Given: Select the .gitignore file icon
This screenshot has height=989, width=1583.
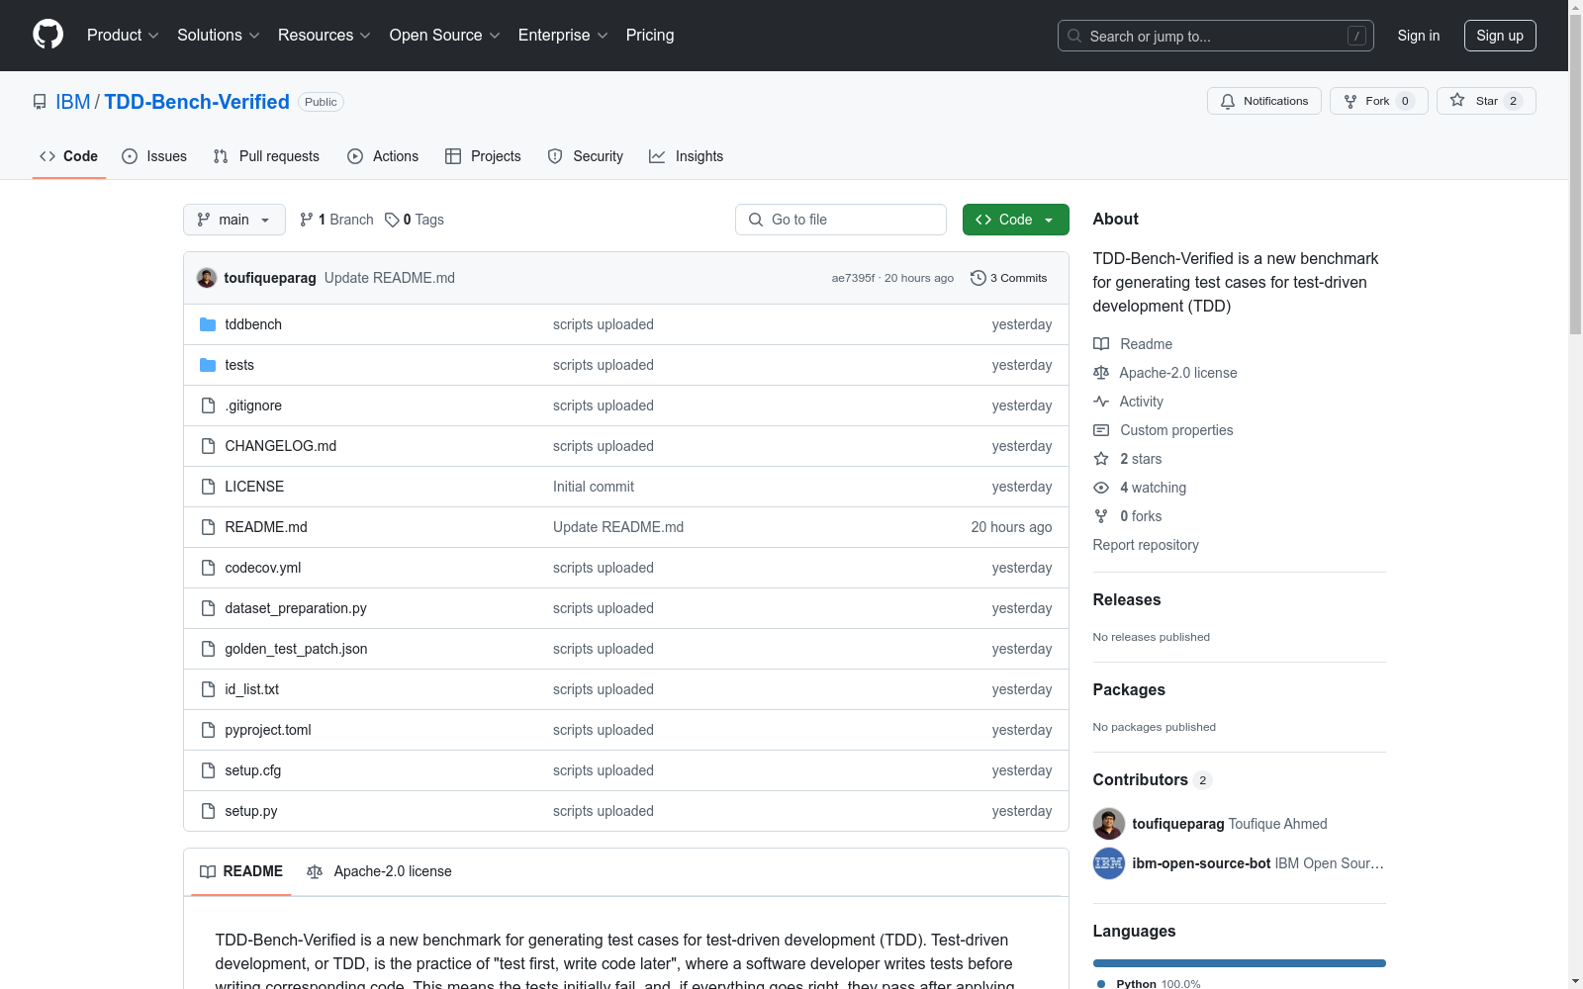Looking at the screenshot, I should click(x=208, y=405).
